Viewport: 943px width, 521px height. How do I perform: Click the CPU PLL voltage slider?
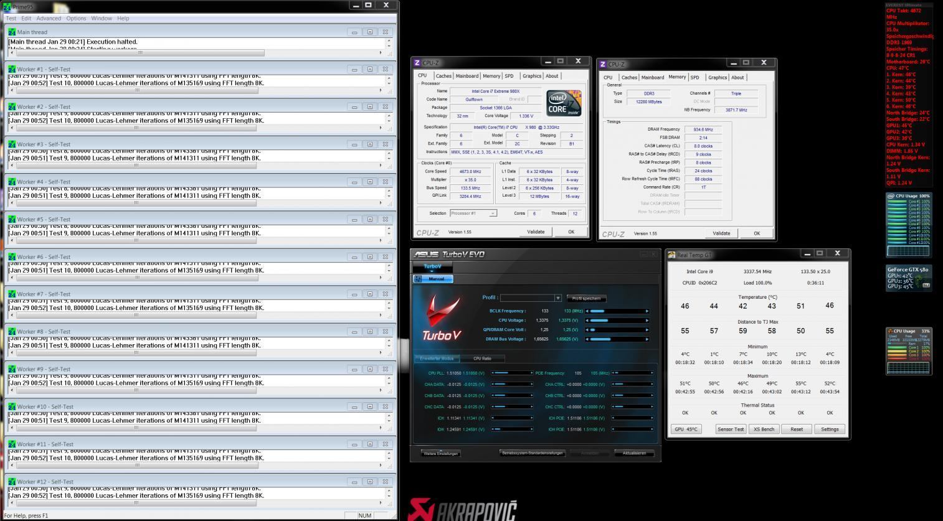click(511, 373)
